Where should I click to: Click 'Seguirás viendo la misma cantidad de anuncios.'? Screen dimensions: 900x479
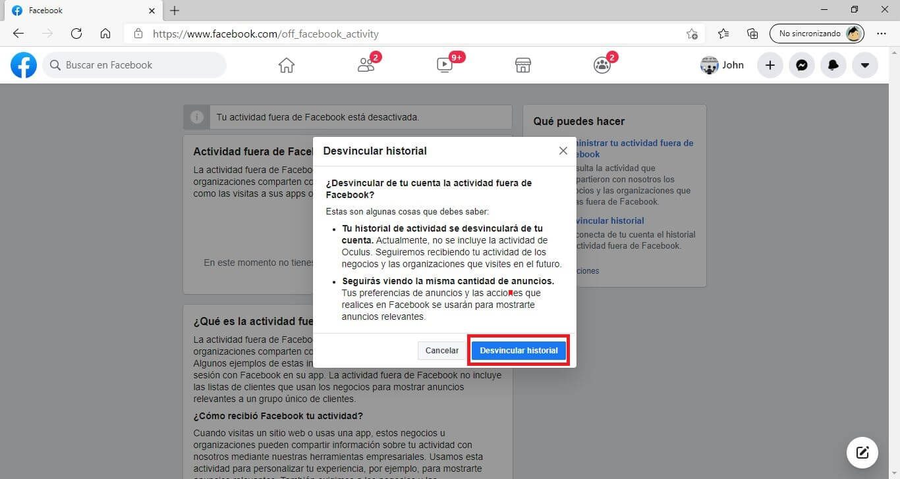click(x=448, y=281)
